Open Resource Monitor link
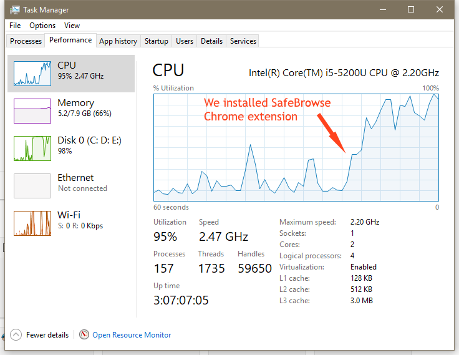This screenshot has height=355, width=459. point(132,335)
